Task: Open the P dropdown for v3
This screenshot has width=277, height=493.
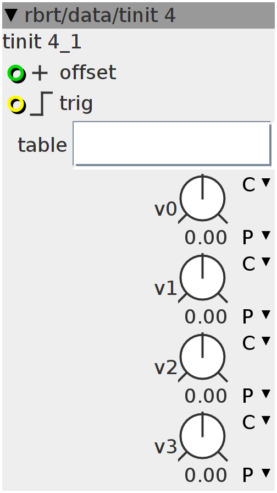Action: tap(256, 475)
